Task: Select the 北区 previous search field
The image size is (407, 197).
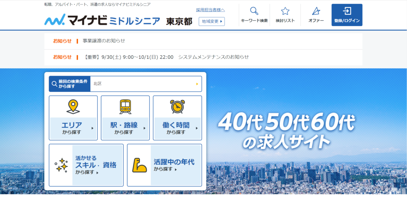Action: [146, 84]
